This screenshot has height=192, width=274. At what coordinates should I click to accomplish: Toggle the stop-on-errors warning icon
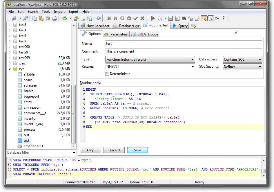pyautogui.click(x=204, y=18)
